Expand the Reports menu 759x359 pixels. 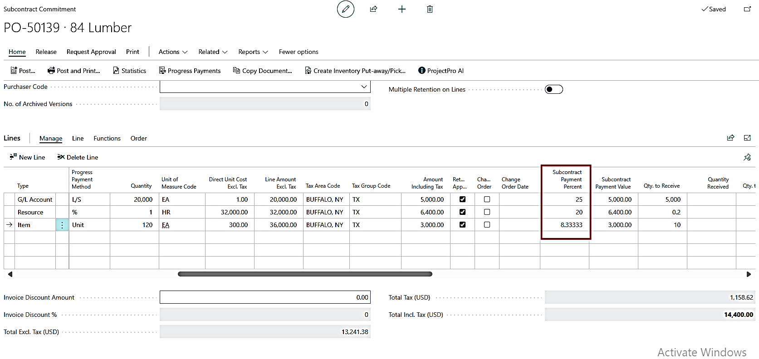click(253, 52)
